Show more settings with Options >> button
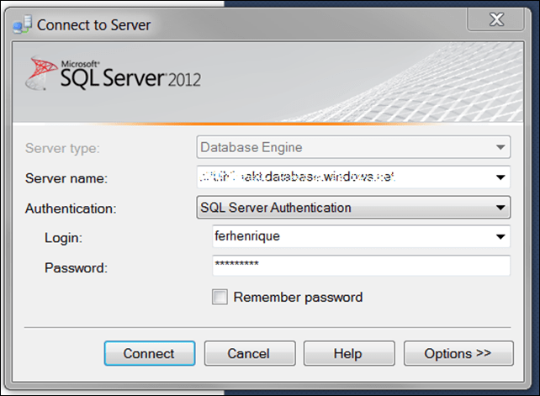The width and height of the screenshot is (540, 396). point(458,353)
